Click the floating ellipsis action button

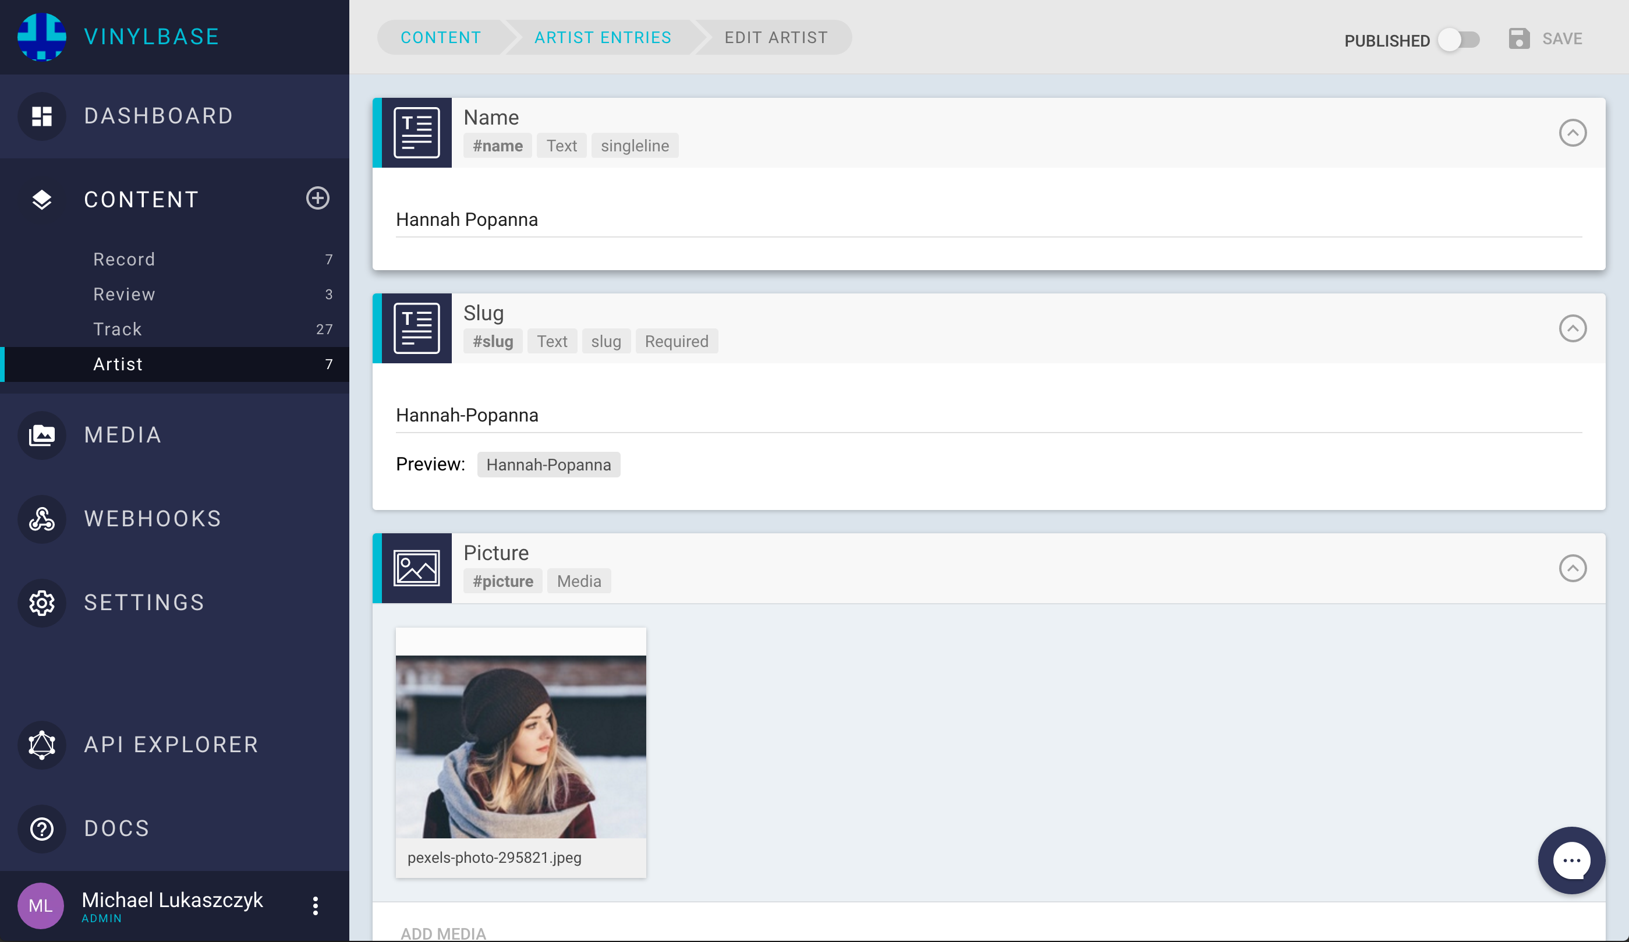(1572, 860)
